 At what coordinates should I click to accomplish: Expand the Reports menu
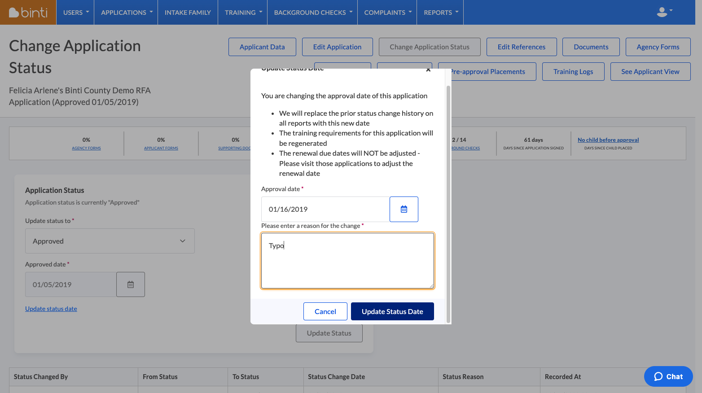coord(440,12)
